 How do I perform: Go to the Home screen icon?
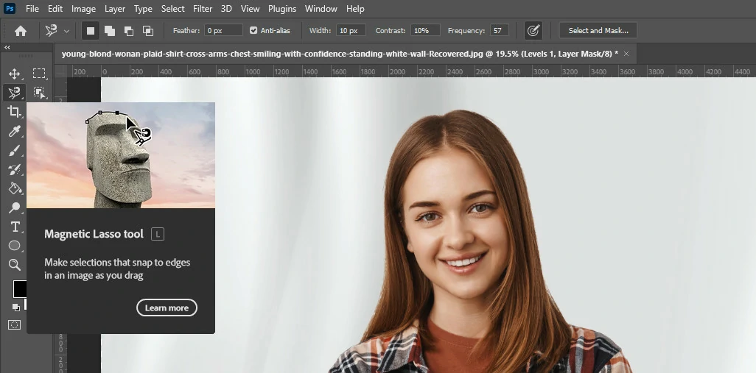point(21,31)
